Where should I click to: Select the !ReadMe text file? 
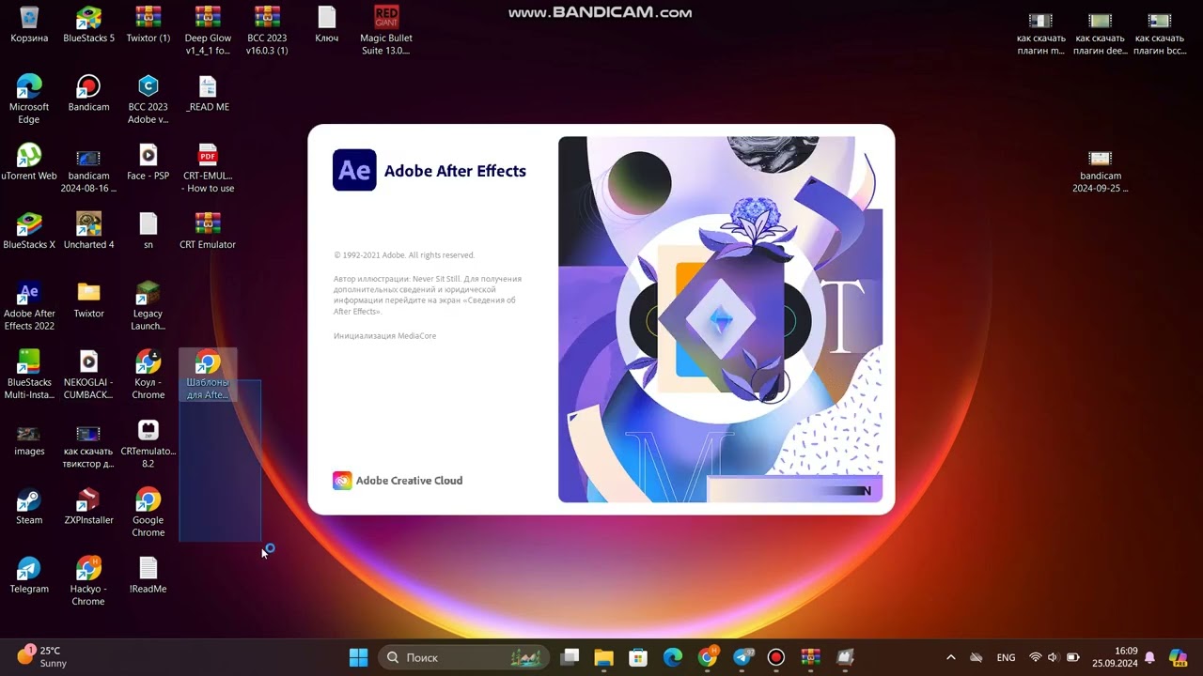pyautogui.click(x=148, y=576)
